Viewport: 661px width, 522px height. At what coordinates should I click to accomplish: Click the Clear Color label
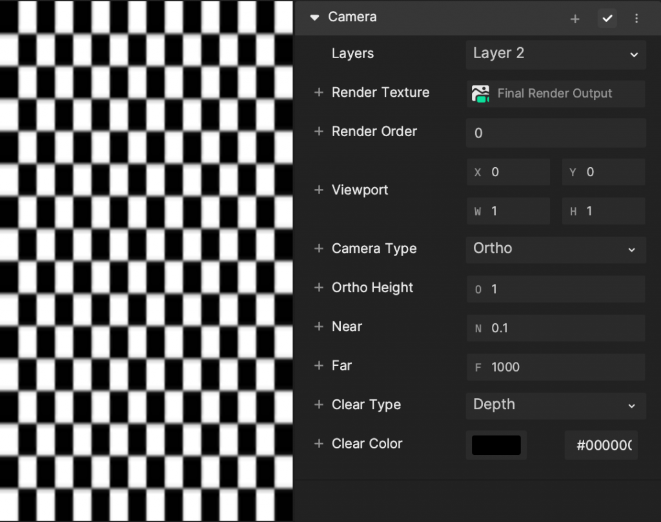tap(367, 444)
